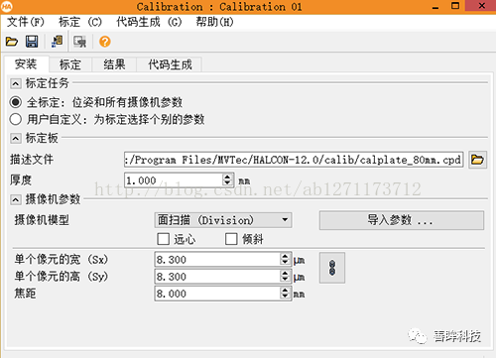Click the image acquisition toolbar icon
Screen dimensions: 496x358
pos(79,42)
